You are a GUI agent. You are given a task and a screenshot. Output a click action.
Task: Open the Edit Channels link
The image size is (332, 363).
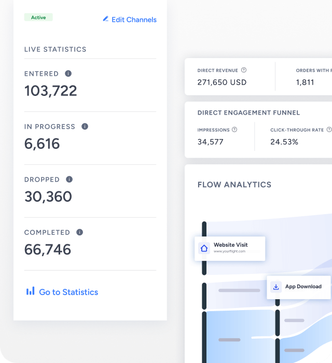pos(134,20)
